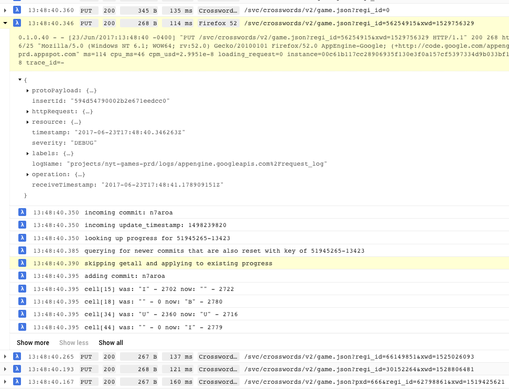The width and height of the screenshot is (509, 389).
Task: Collapse the root JSON object tree
Action: 20,80
